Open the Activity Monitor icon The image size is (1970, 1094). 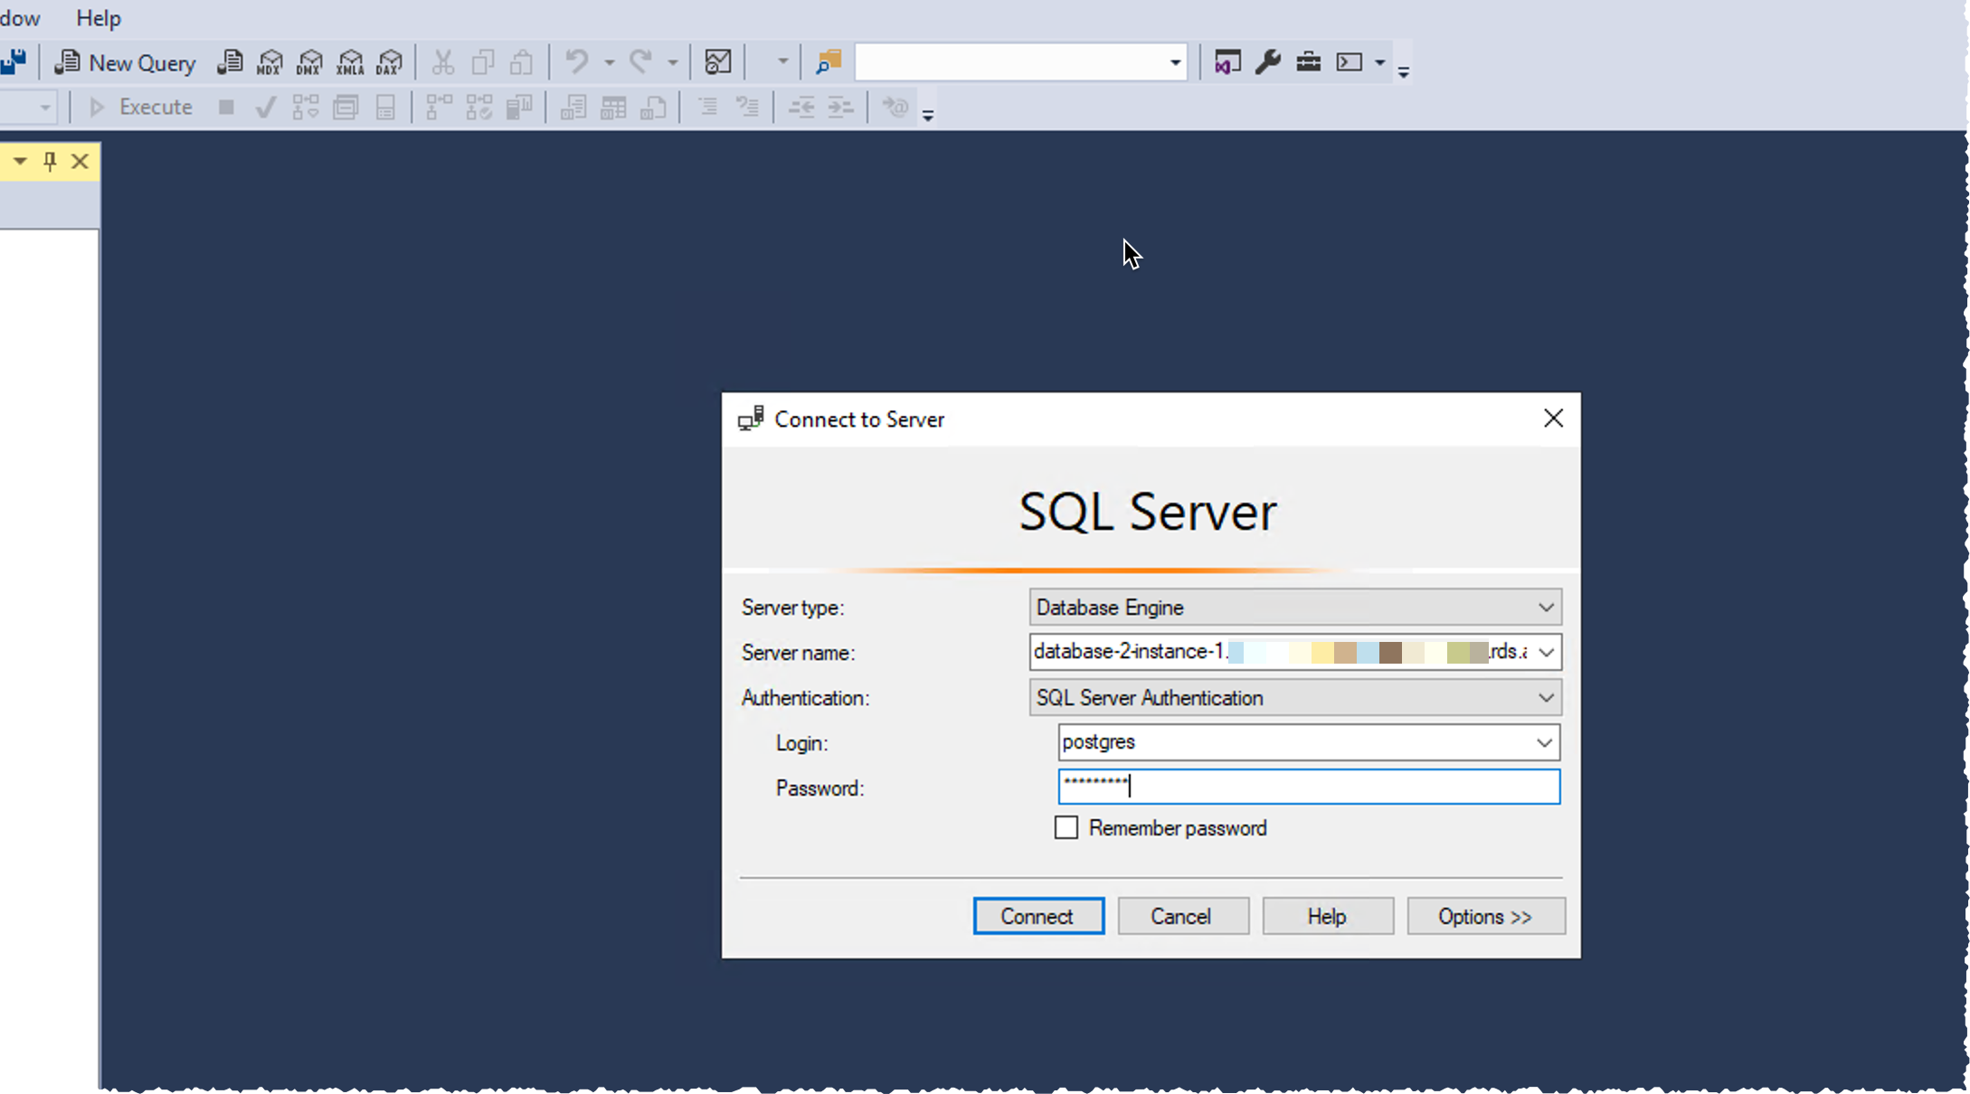[717, 62]
